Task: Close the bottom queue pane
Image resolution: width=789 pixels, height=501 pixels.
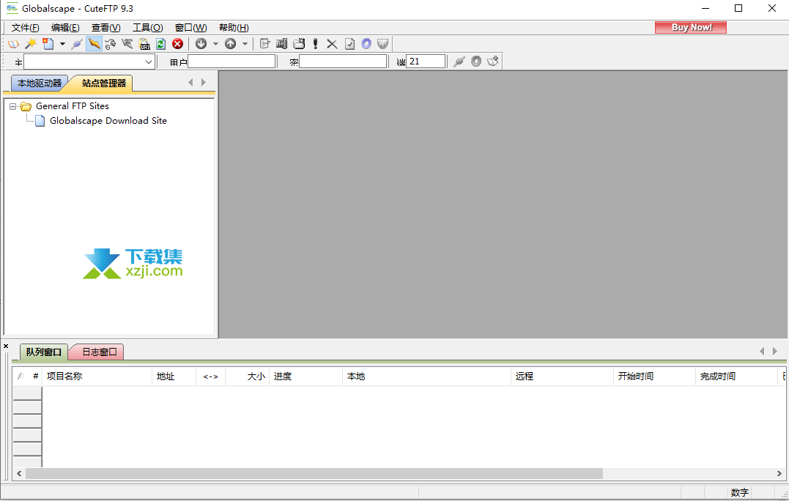Action: pyautogui.click(x=6, y=346)
